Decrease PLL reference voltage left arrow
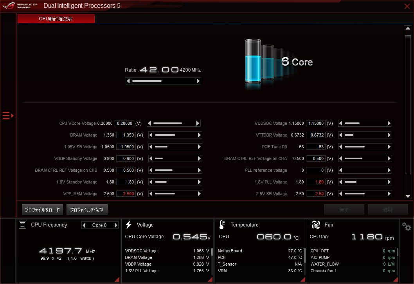Viewport: 414px width, 284px height. 341,170
